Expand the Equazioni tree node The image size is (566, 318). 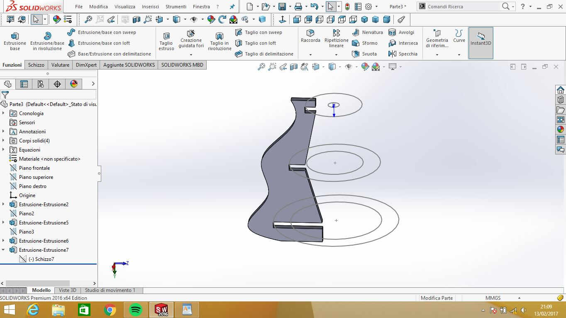tap(3, 149)
